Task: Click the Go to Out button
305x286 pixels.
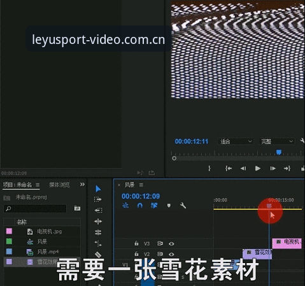Action: [x=287, y=169]
